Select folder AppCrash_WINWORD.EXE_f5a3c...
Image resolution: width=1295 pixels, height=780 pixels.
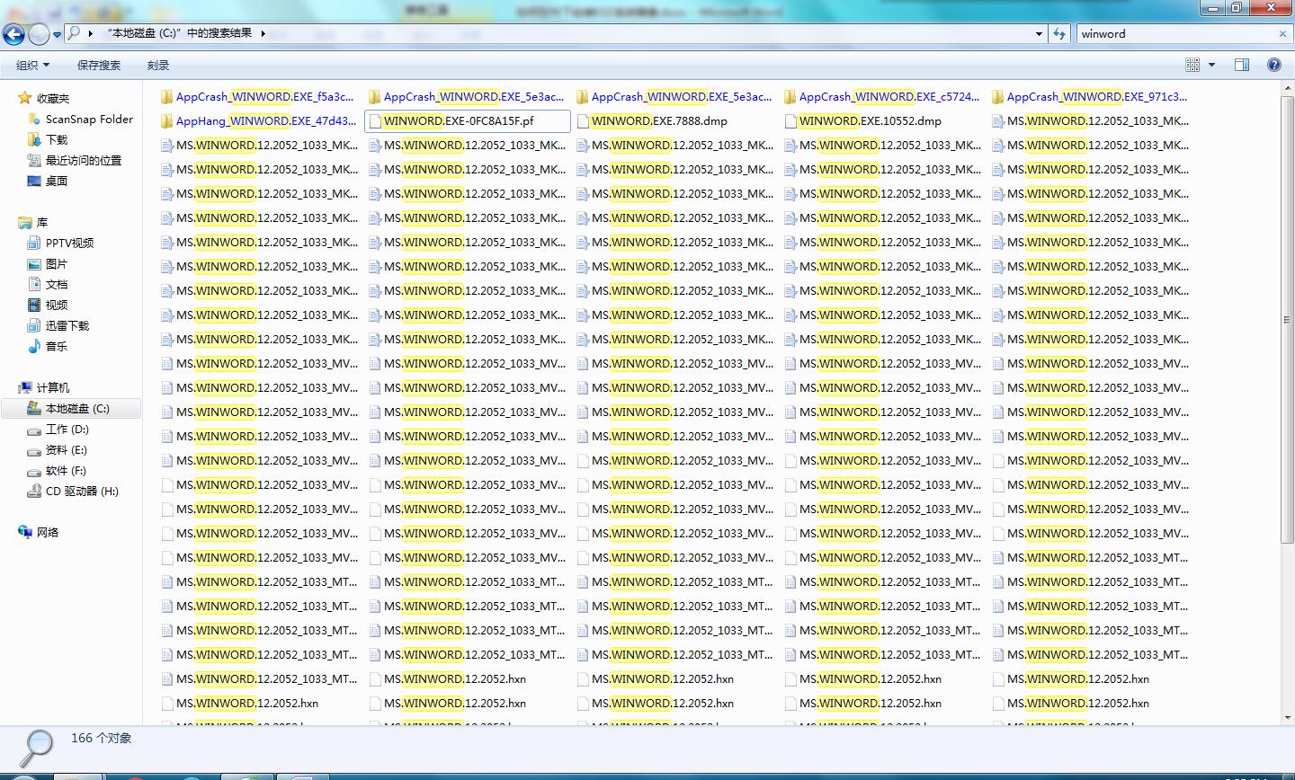point(257,96)
